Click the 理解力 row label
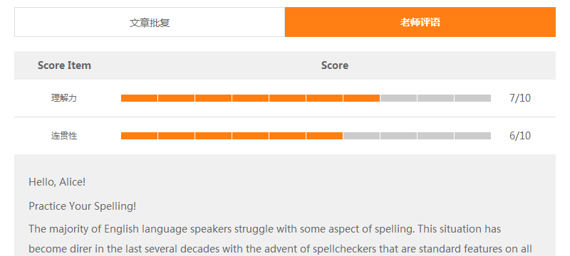Image resolution: width=570 pixels, height=256 pixels. tap(64, 98)
